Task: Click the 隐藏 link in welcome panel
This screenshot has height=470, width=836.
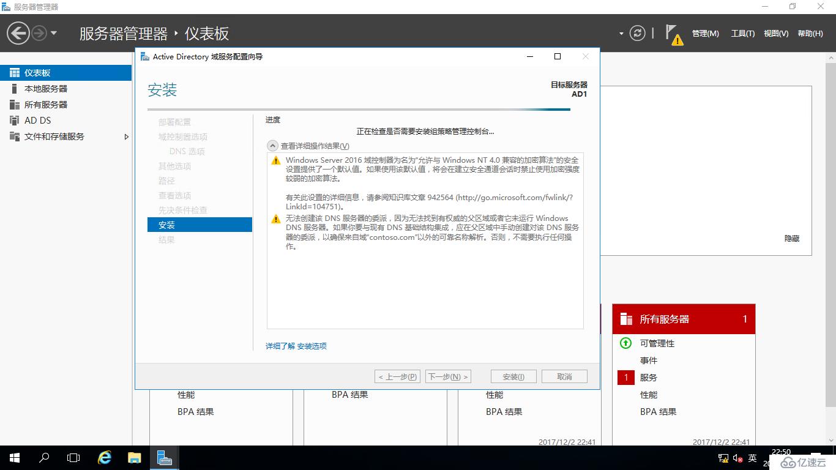Action: point(792,239)
